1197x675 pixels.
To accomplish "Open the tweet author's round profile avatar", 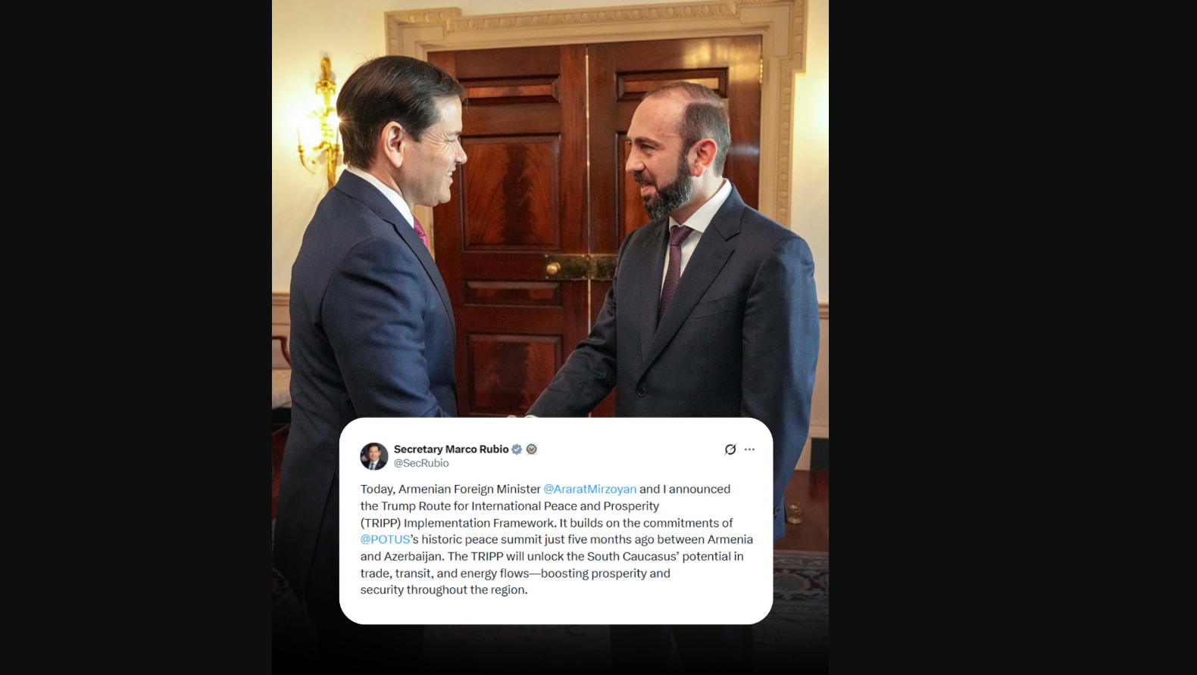I will click(373, 456).
